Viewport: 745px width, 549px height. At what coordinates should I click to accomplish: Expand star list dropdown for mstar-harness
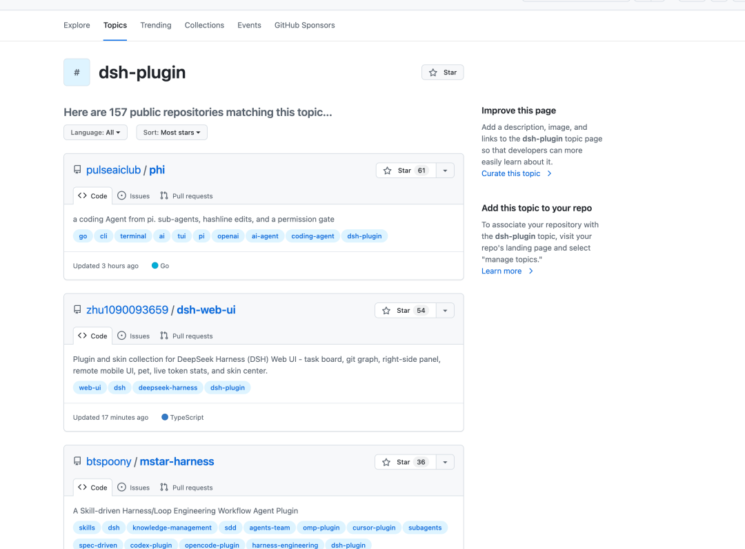click(445, 462)
